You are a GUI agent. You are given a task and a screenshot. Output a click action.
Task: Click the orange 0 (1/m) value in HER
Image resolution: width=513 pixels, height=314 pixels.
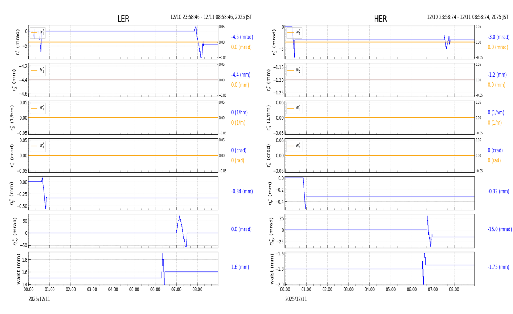[495, 123]
